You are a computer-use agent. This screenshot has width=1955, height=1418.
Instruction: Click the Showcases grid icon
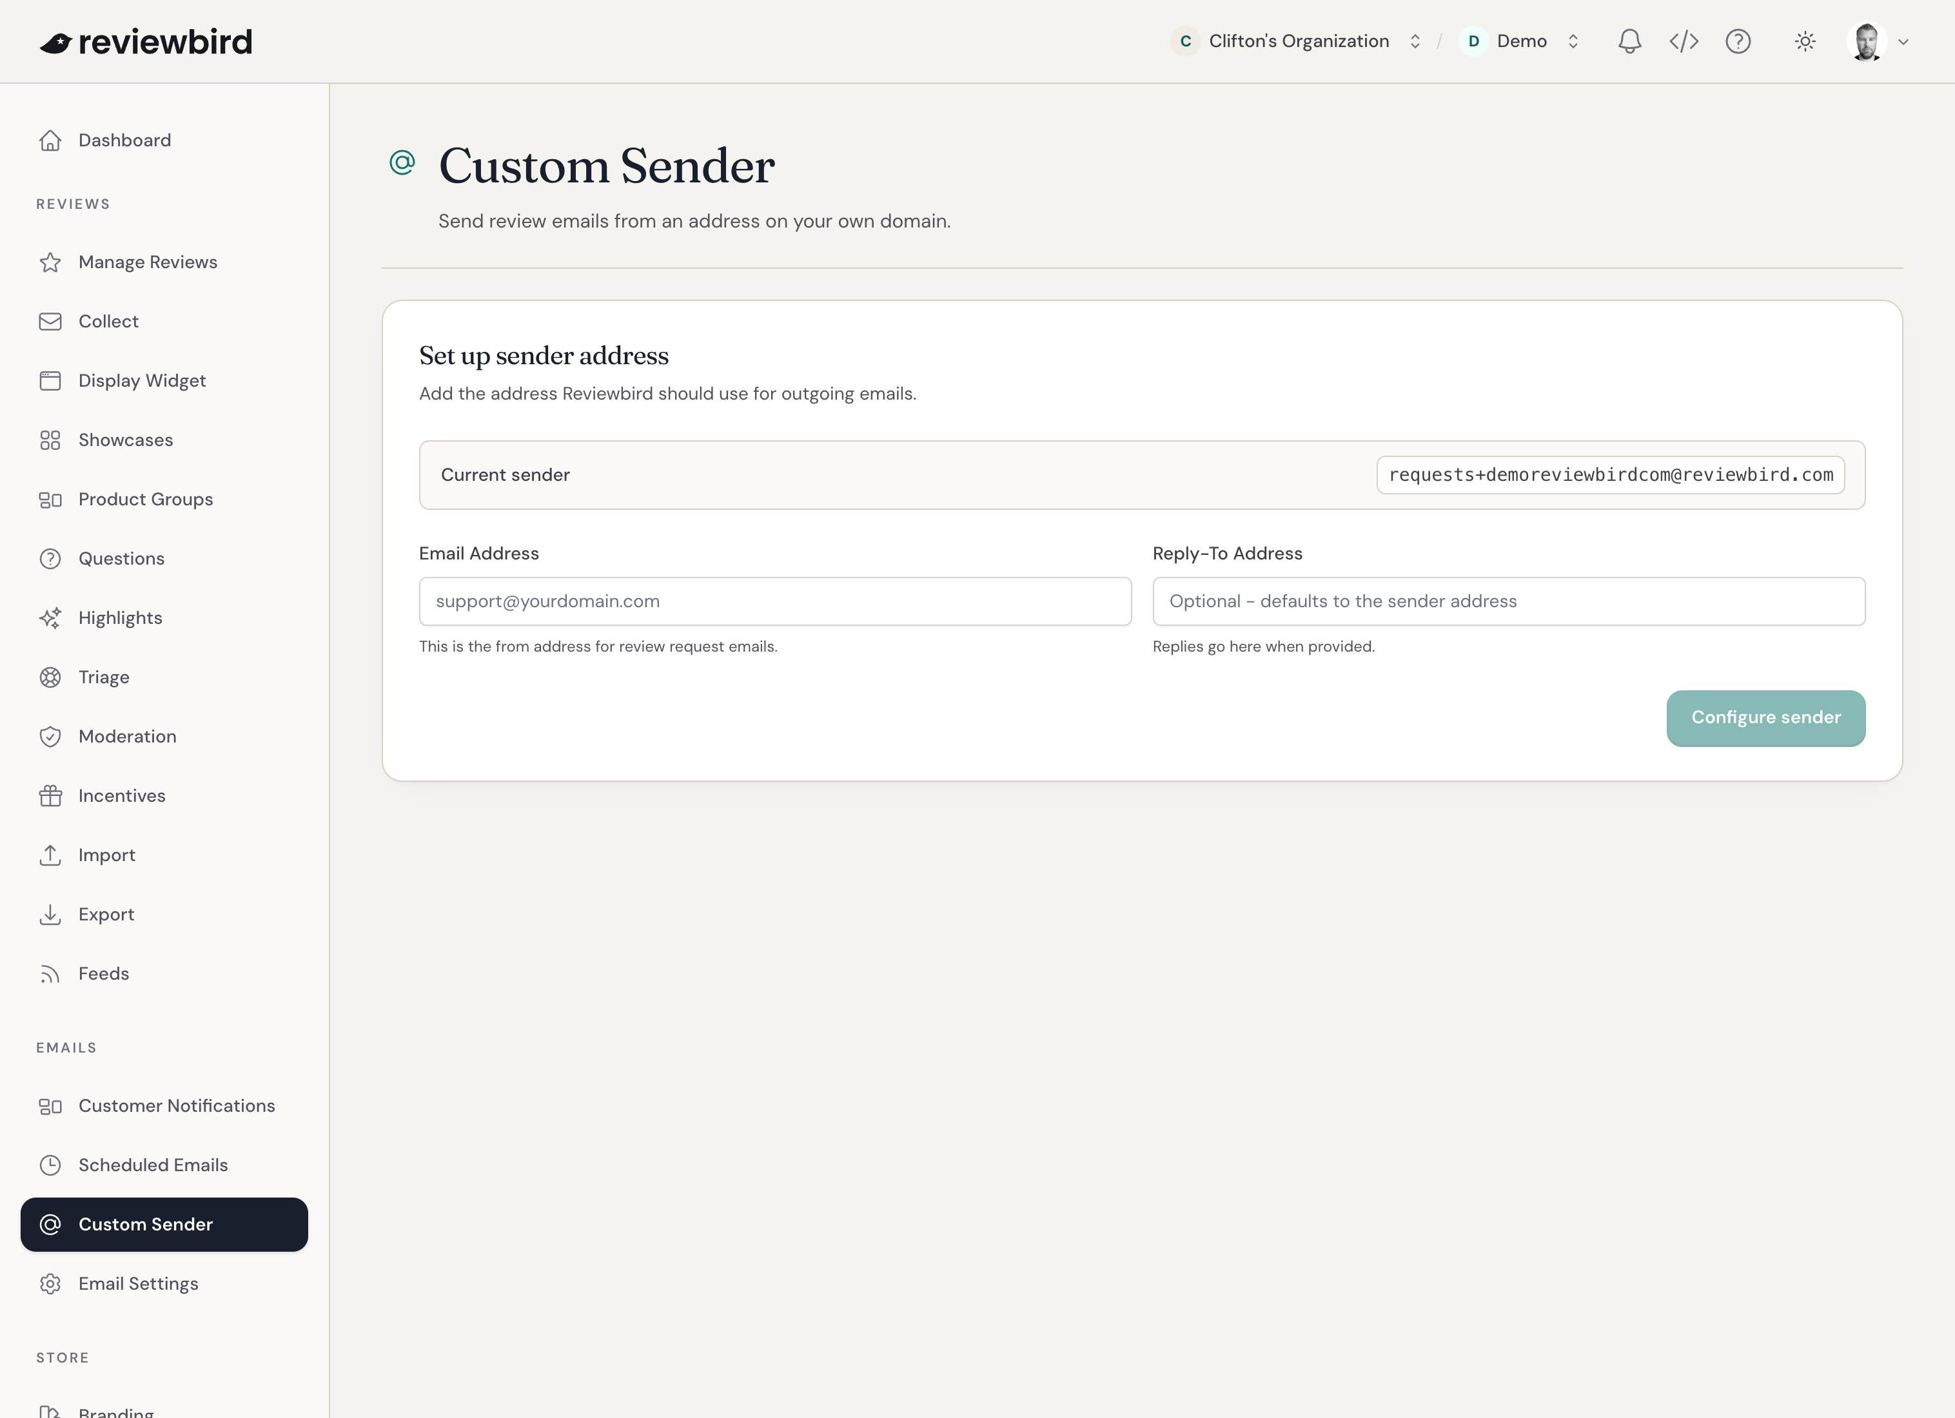point(50,440)
